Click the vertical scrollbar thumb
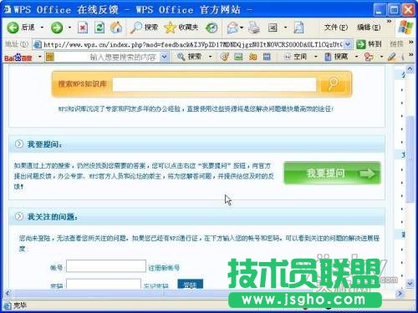 pyautogui.click(x=410, y=159)
